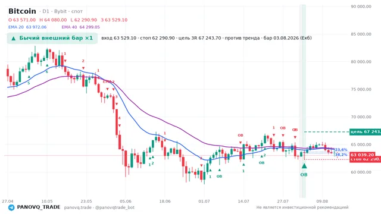The image size is (381, 214).
Task: Click the 09.08 date on time axis
Action: (322, 202)
